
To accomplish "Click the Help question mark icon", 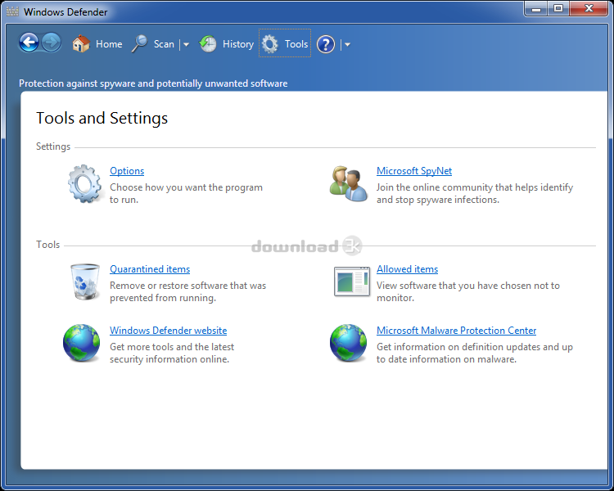I will point(326,44).
